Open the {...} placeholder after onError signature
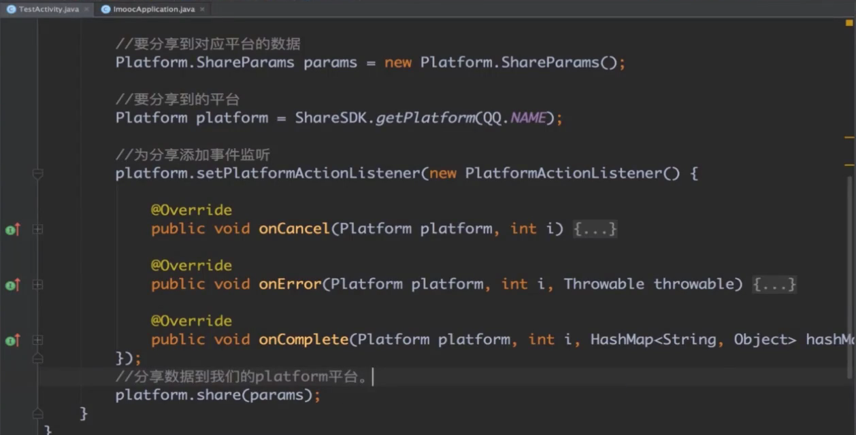 (x=774, y=284)
